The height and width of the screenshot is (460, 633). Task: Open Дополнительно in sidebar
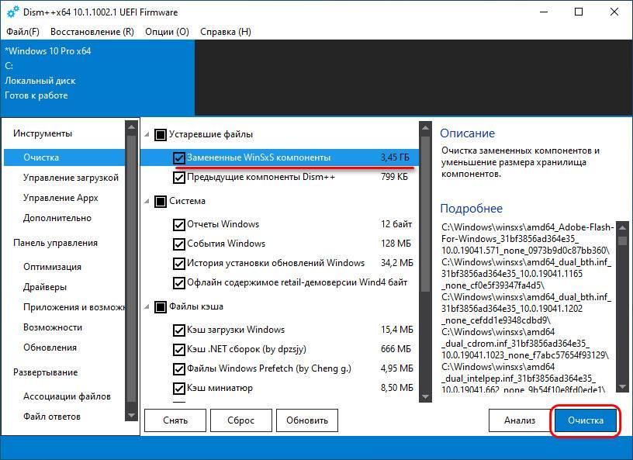tap(57, 218)
